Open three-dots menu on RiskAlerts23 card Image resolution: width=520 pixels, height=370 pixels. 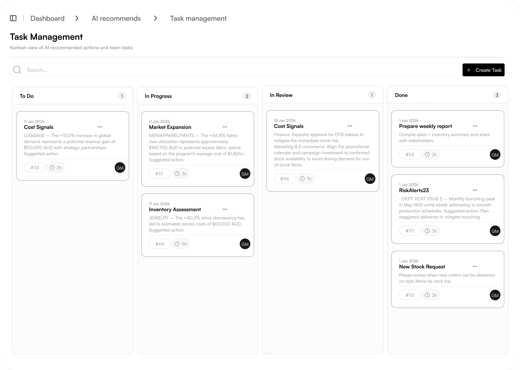pos(475,190)
